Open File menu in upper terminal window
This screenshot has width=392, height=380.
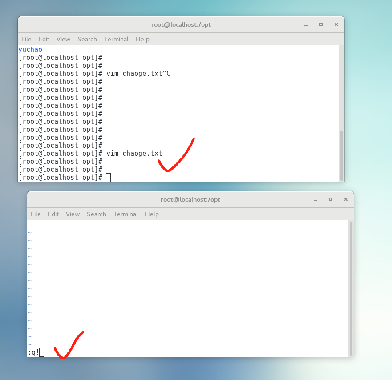[x=26, y=39]
